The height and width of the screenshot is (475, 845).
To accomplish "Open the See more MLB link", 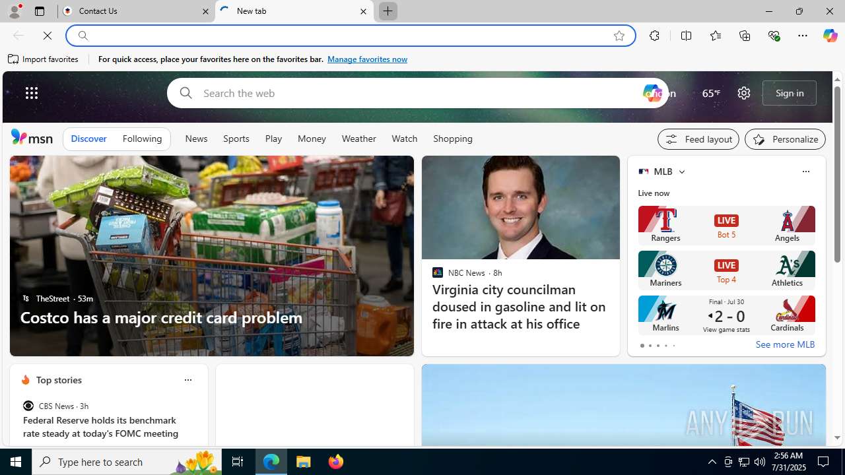I will [x=785, y=344].
